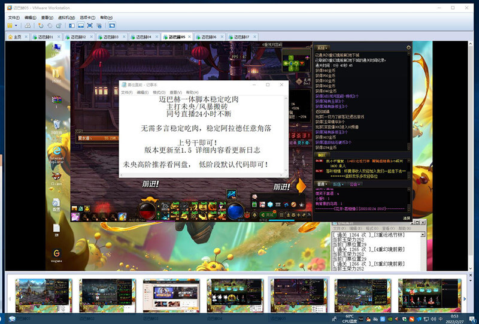
Task: Open the 普通 chat channel dropdown
Action: tap(322, 184)
